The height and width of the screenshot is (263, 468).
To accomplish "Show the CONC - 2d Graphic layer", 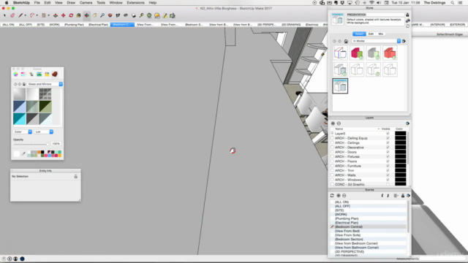I will (x=388, y=184).
